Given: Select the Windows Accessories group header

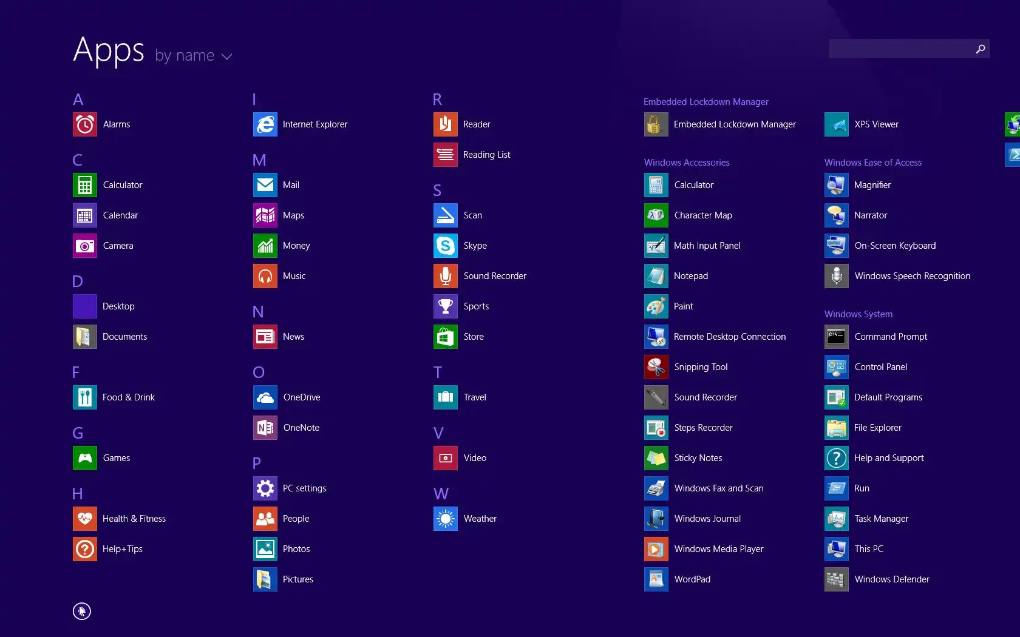Looking at the screenshot, I should click(687, 163).
